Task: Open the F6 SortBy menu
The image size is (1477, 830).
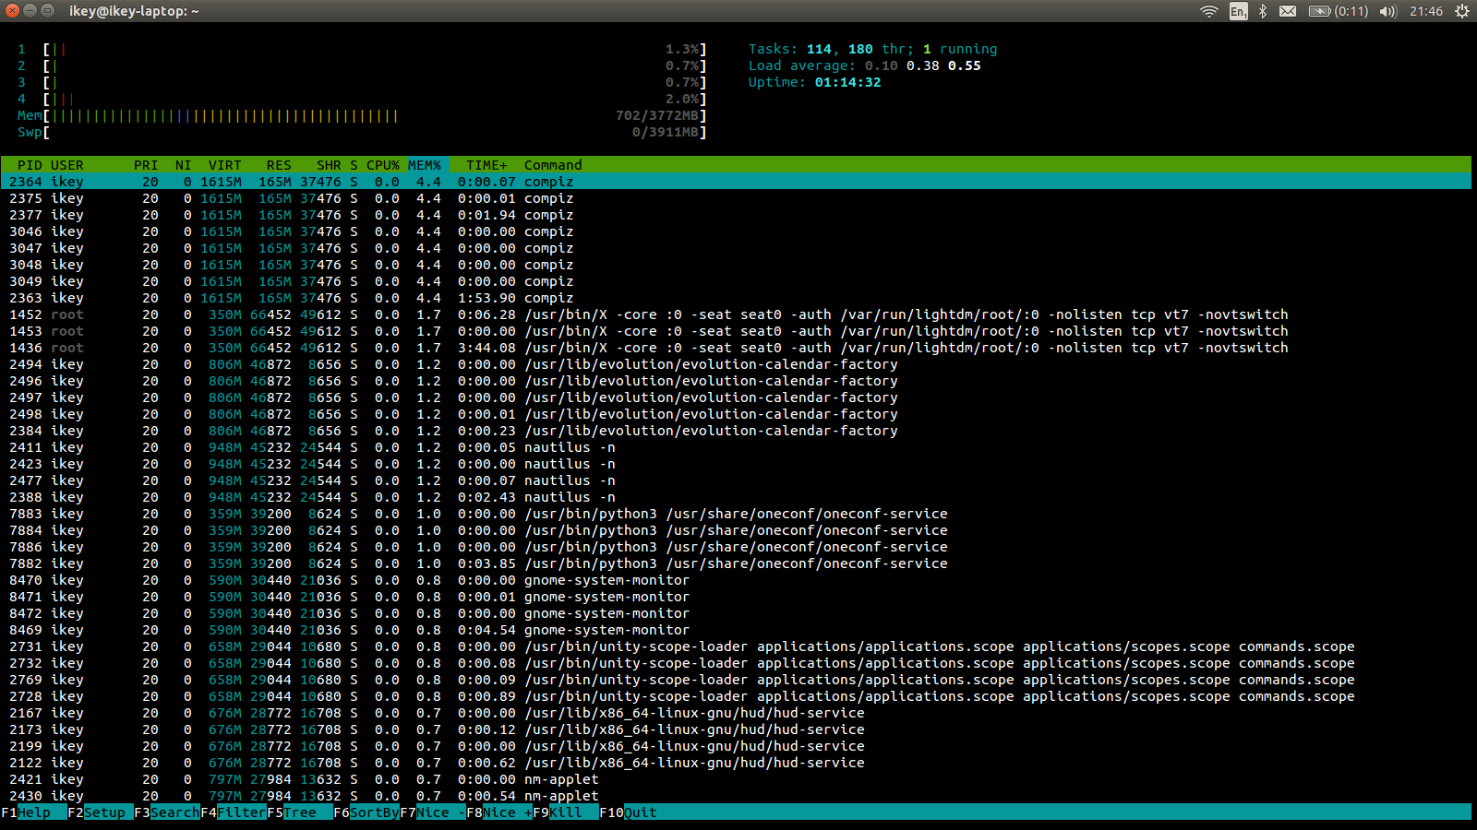Action: [366, 812]
